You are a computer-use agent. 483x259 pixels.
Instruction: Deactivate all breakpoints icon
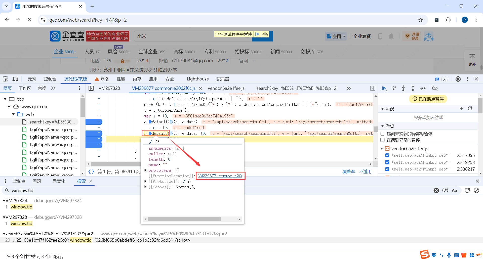[435, 88]
